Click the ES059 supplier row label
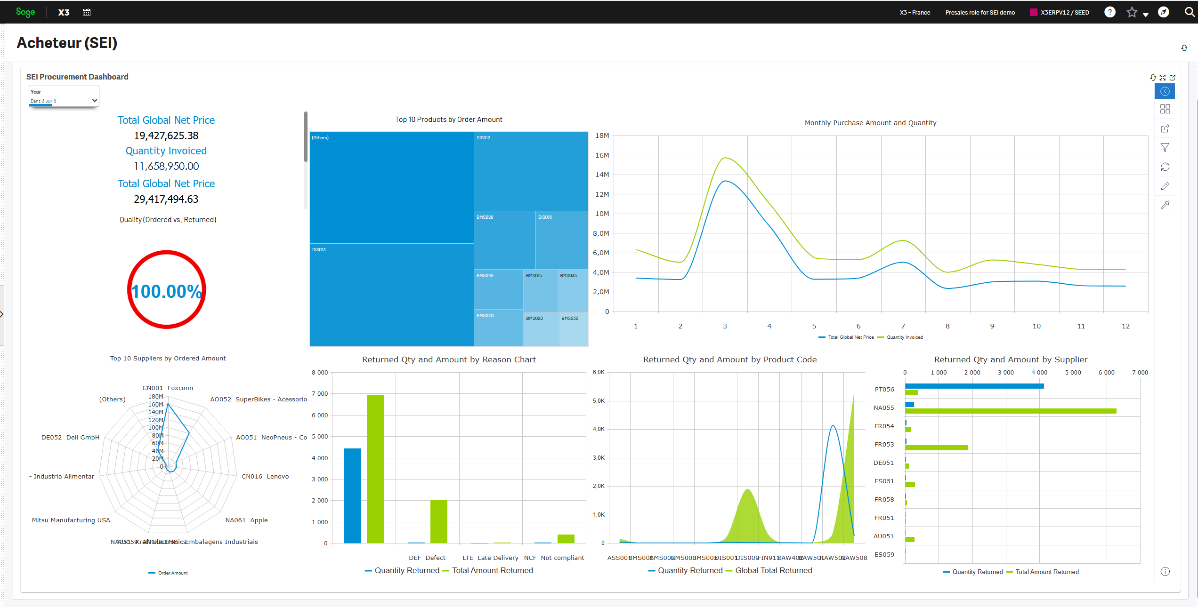The image size is (1198, 607). pyautogui.click(x=884, y=555)
